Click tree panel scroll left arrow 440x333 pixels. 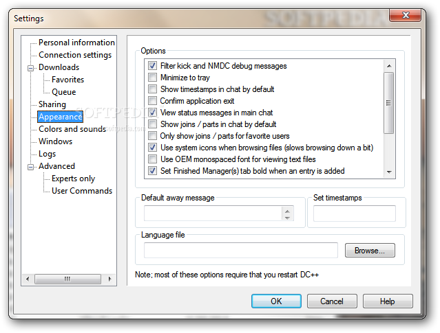pyautogui.click(x=28, y=279)
